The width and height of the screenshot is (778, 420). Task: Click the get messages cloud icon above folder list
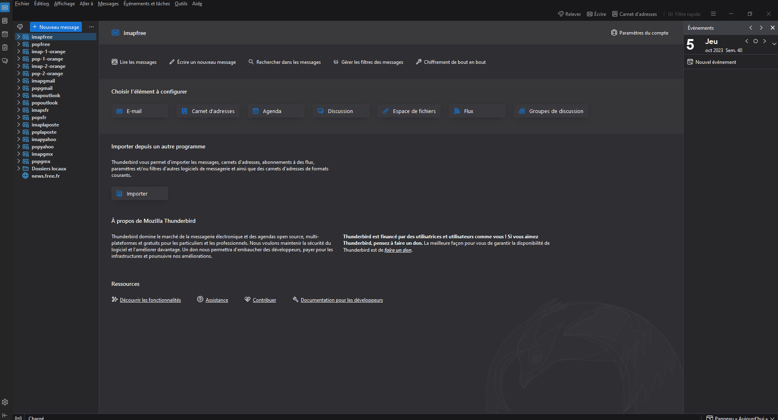[20, 27]
